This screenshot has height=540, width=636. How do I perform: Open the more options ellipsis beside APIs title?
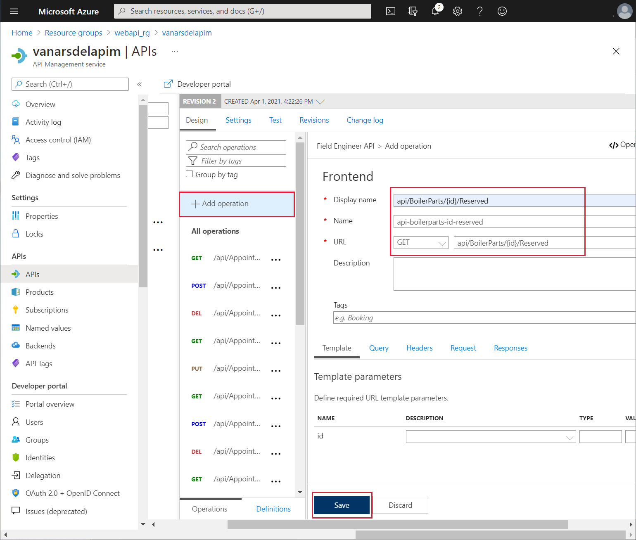click(x=175, y=51)
